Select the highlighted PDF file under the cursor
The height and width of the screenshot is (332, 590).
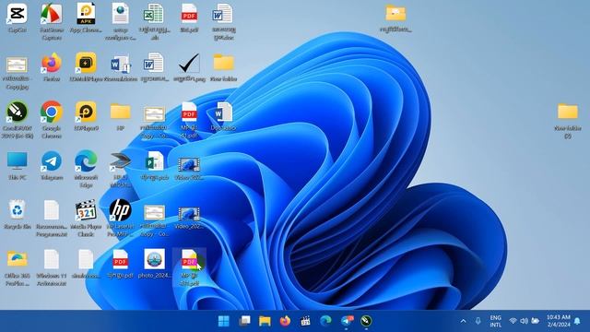189,267
